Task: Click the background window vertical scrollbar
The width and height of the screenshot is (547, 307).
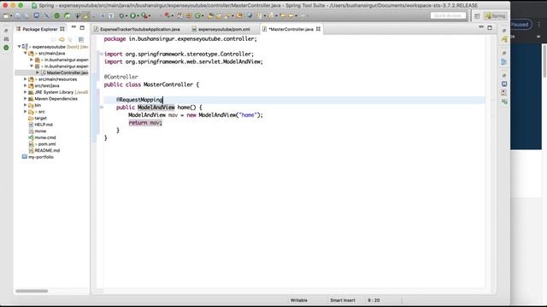Action: click(544, 61)
